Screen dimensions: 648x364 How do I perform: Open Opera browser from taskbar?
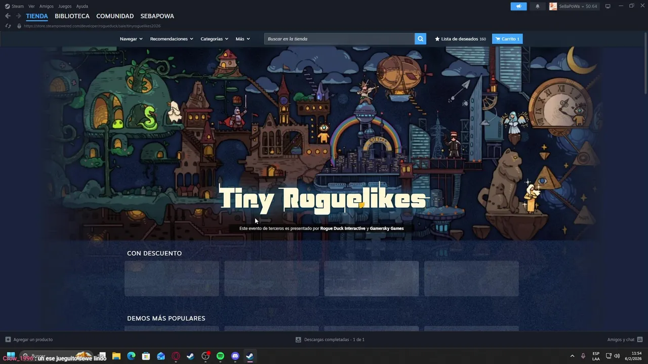(176, 356)
